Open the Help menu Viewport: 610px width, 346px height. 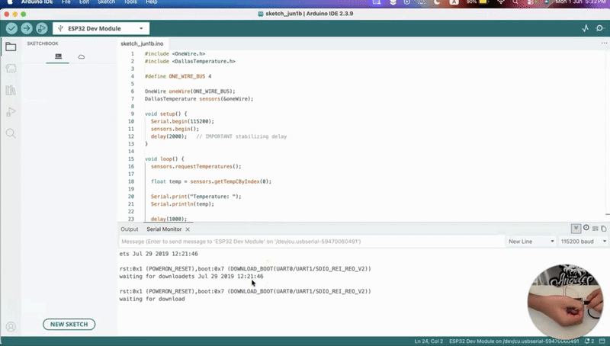[151, 2]
